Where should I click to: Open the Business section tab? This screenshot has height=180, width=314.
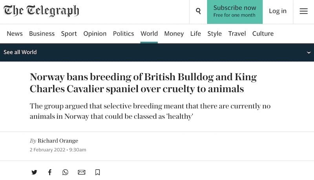point(42,34)
